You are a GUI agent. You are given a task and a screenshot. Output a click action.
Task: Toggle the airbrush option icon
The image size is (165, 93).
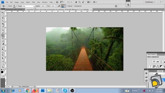pyautogui.click(x=59, y=6)
